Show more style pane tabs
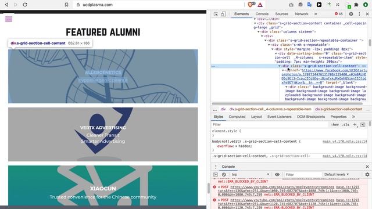 pos(353,117)
